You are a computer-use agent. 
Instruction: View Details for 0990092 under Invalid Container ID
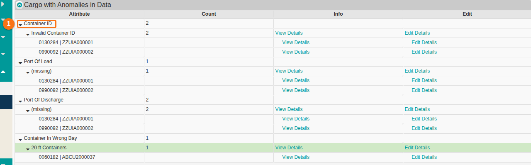tap(296, 52)
